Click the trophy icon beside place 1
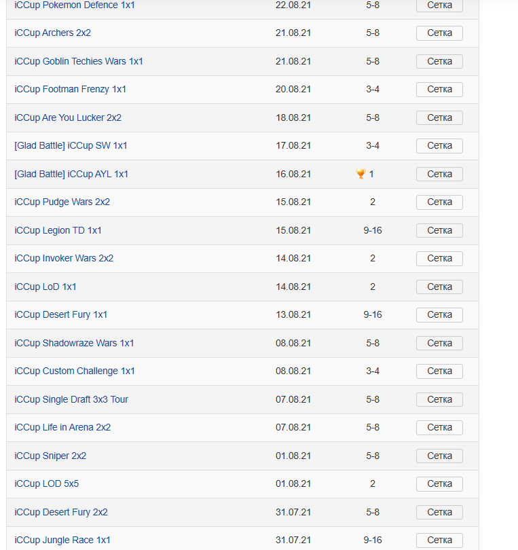Viewport: 518px width, 550px height. (x=360, y=174)
